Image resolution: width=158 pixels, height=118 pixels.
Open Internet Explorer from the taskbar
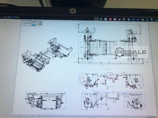tap(101, 19)
